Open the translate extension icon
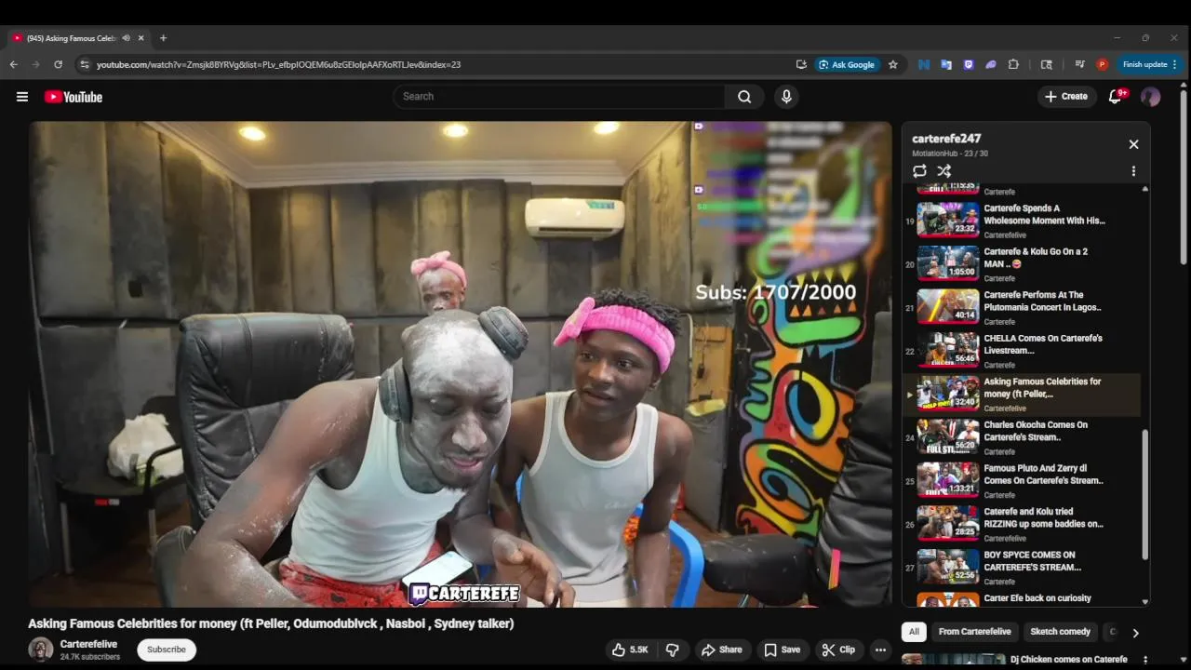Viewport: 1191px width, 670px height. pyautogui.click(x=946, y=64)
